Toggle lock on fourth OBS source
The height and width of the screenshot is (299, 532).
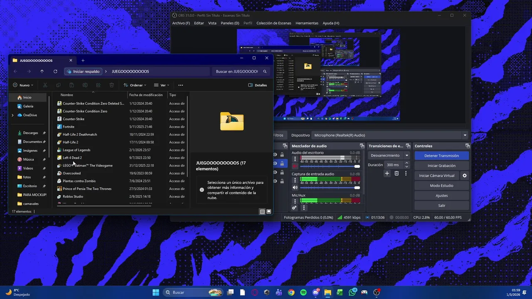tap(282, 181)
